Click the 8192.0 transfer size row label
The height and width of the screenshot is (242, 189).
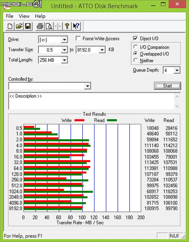[16, 208]
